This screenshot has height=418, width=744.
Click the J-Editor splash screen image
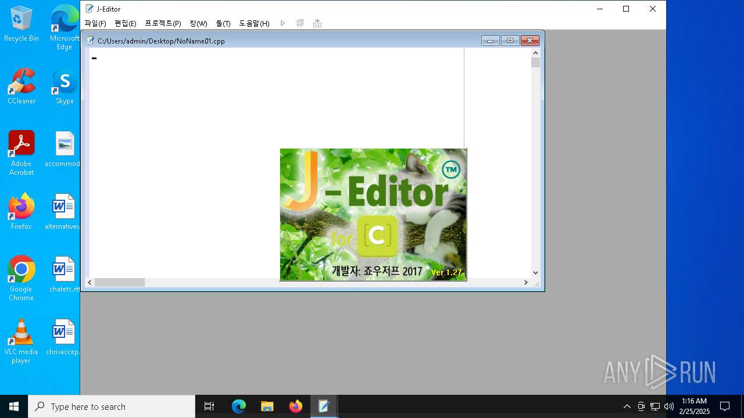[373, 215]
